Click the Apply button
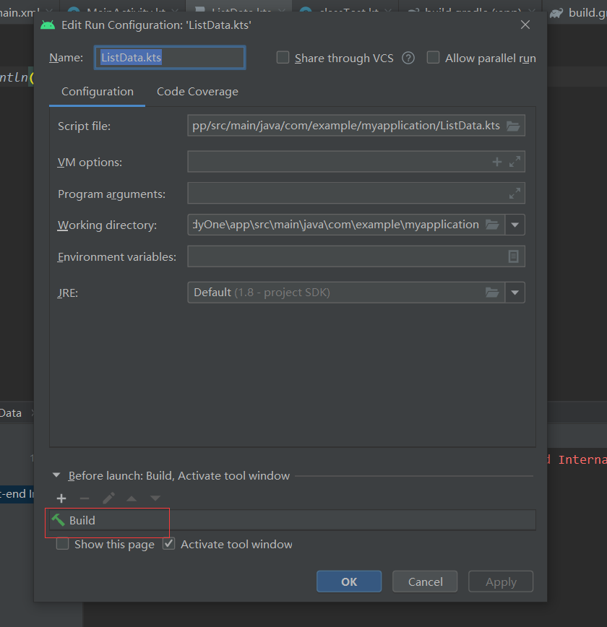The width and height of the screenshot is (607, 627). [x=500, y=581]
